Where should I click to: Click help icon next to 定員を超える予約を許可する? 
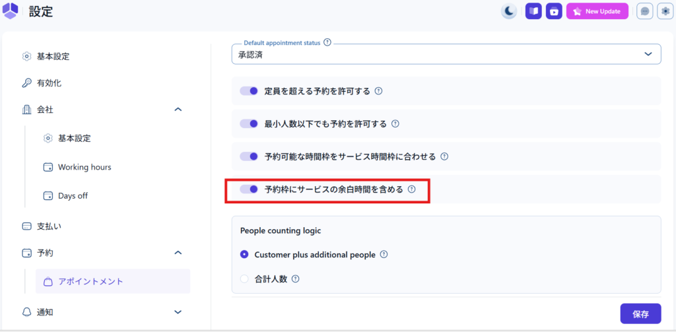379,91
